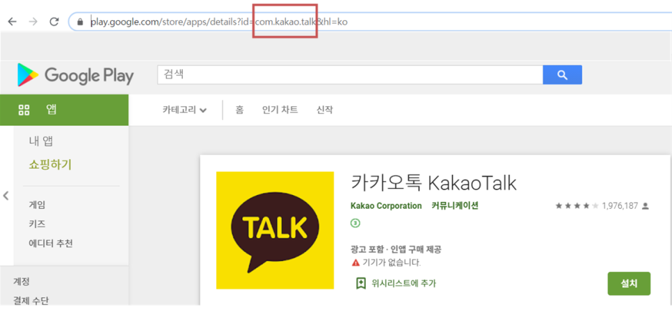Viewport: 672px width, 311px height.
Task: Click the 검색 search input field
Action: 350,75
